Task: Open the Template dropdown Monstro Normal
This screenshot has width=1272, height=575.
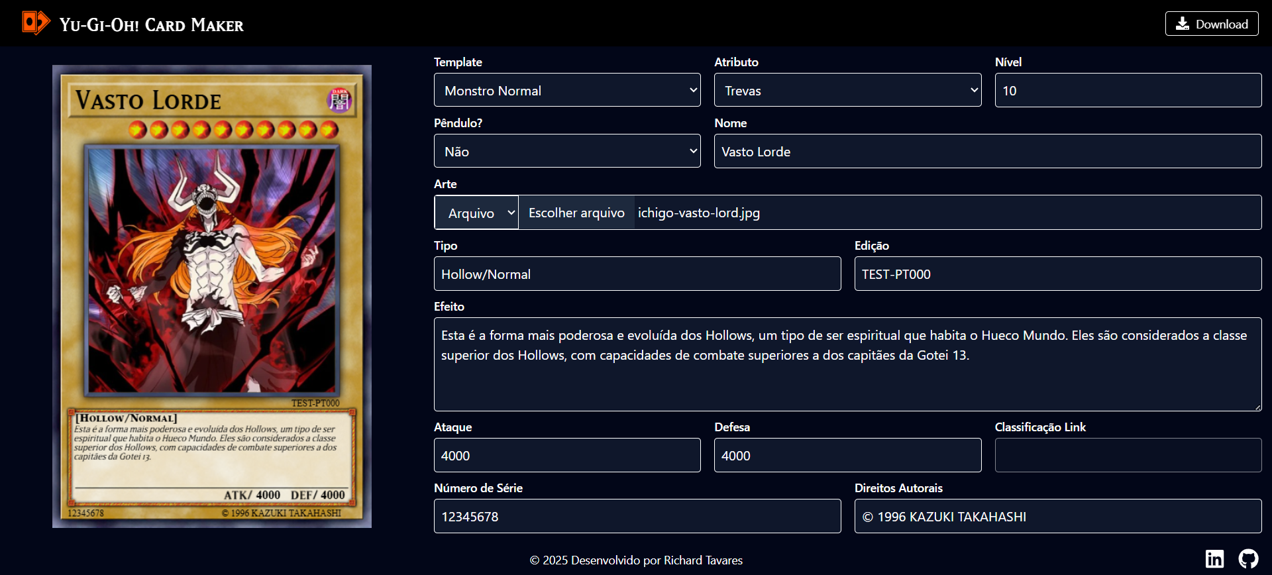Action: (x=567, y=90)
